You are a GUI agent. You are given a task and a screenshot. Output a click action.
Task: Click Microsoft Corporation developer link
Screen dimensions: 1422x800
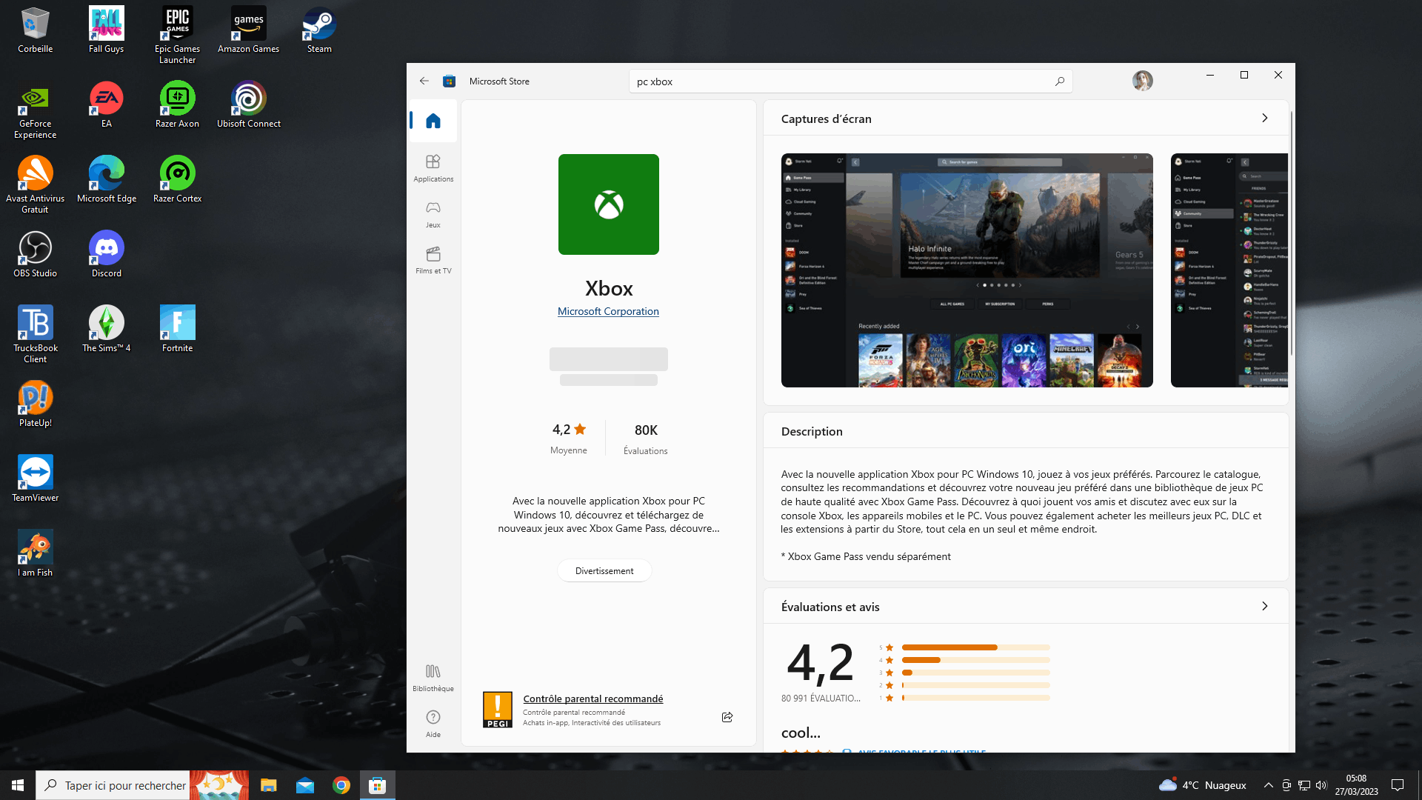tap(609, 310)
